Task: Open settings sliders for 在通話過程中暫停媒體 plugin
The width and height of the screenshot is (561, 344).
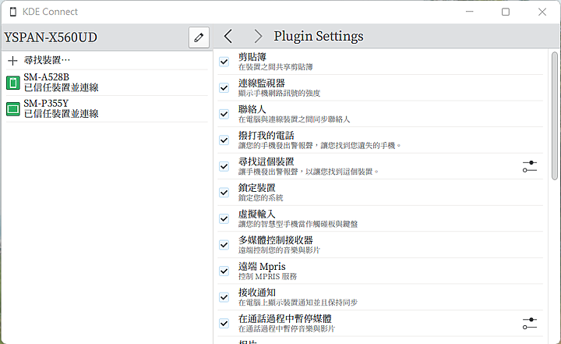Action: tap(530, 323)
